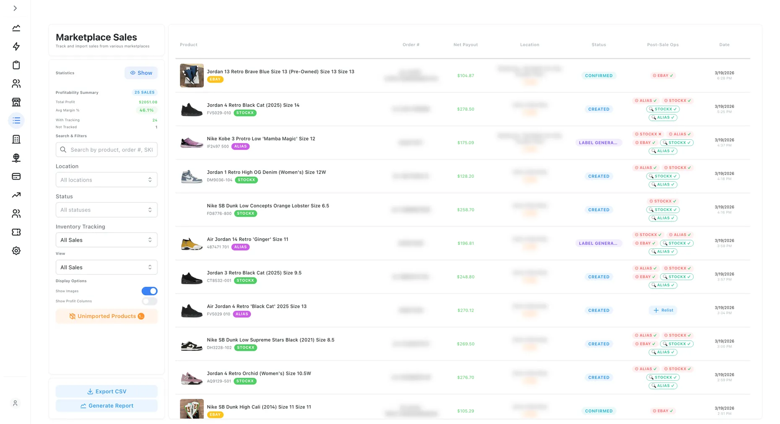
Task: Click the 46.1% average margin badge
Action: (147, 110)
